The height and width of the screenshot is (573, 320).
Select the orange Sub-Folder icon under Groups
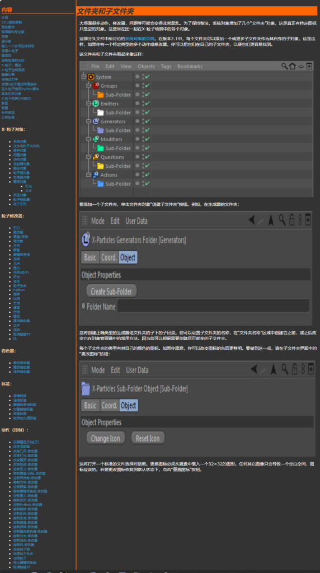101,95
